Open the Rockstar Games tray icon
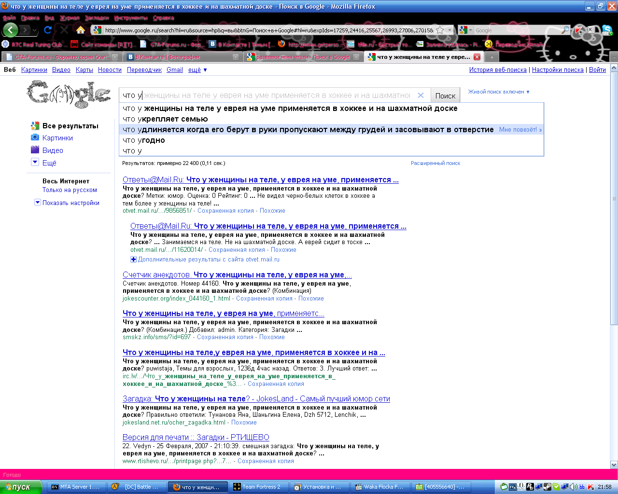This screenshot has width=618, height=494. tap(530, 487)
